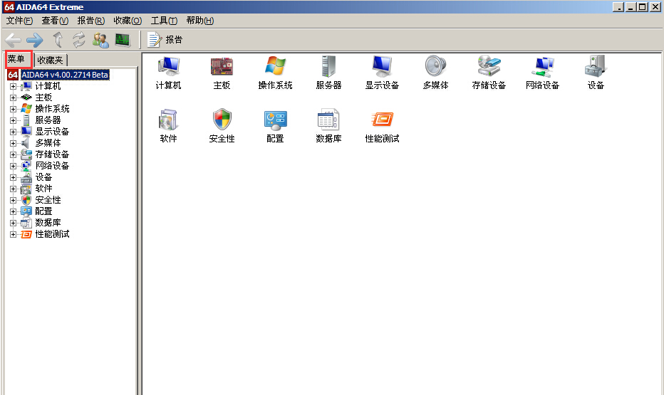This screenshot has width=664, height=395.
Task: Select 数据库 in the tree
Action: (48, 223)
